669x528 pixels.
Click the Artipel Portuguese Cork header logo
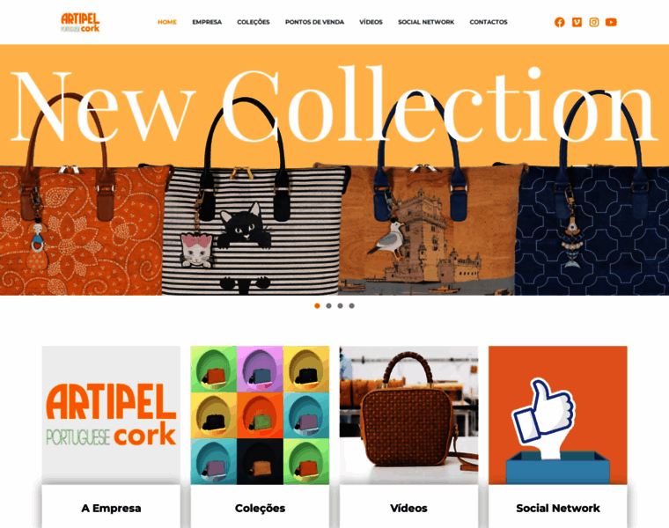tap(80, 23)
